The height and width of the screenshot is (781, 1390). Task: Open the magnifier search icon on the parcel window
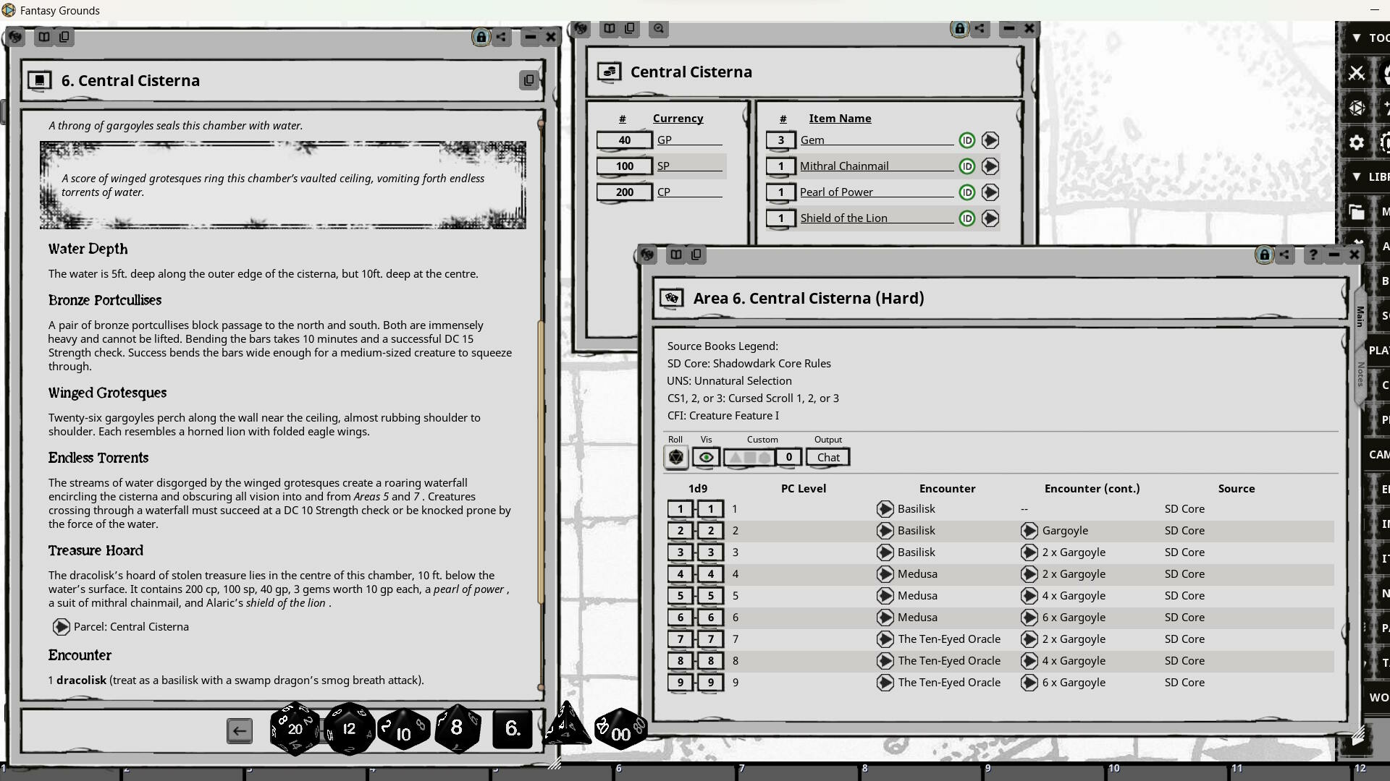657,29
